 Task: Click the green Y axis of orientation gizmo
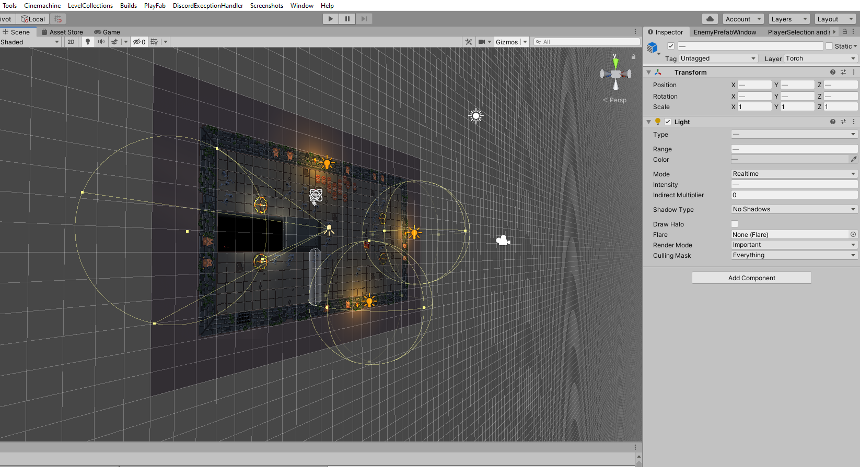pyautogui.click(x=615, y=63)
